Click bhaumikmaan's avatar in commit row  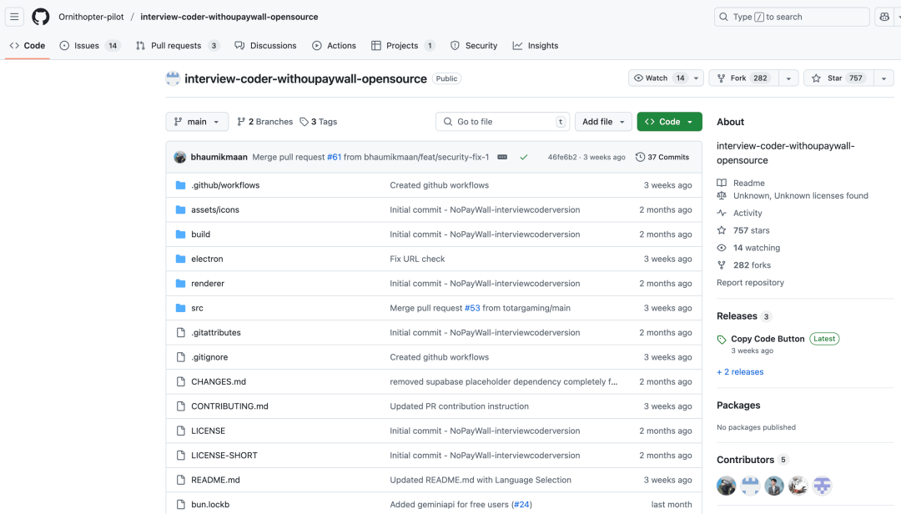click(x=180, y=157)
